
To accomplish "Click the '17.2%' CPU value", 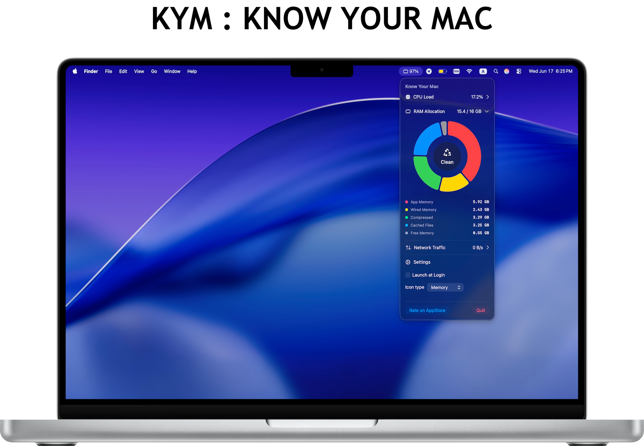I will pos(477,97).
